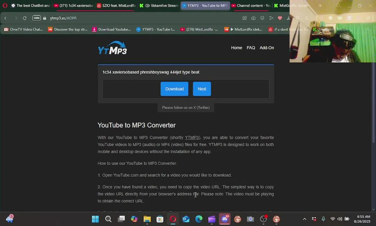Open the Discover the top str... bookmark
This screenshot has width=376, height=226.
pyautogui.click(x=68, y=30)
